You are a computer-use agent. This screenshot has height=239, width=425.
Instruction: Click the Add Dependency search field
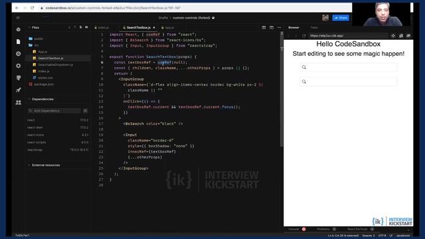[x=54, y=111]
